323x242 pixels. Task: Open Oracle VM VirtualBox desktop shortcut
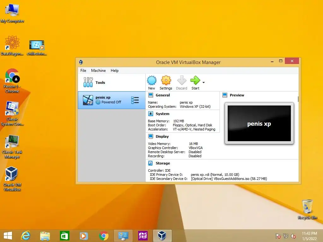point(12,179)
